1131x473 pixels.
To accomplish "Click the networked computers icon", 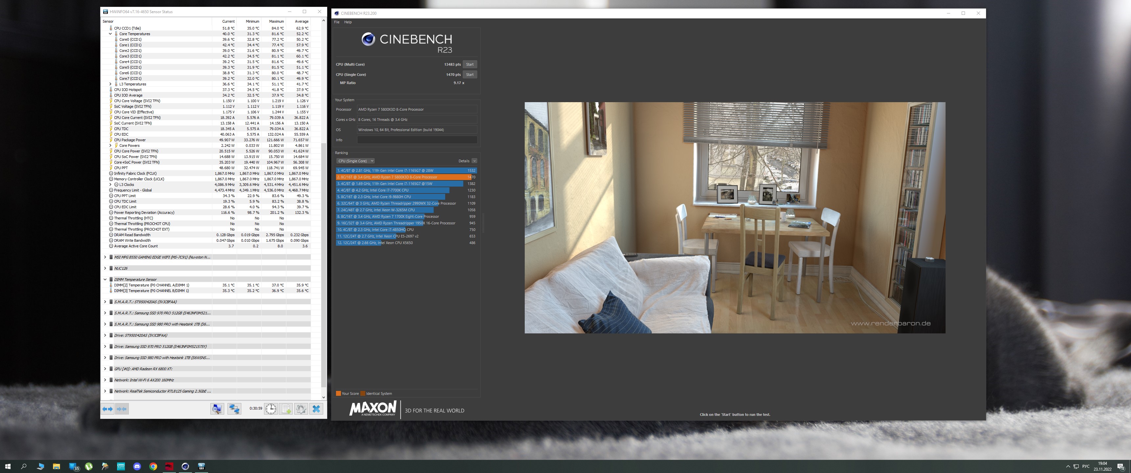I will [x=234, y=409].
